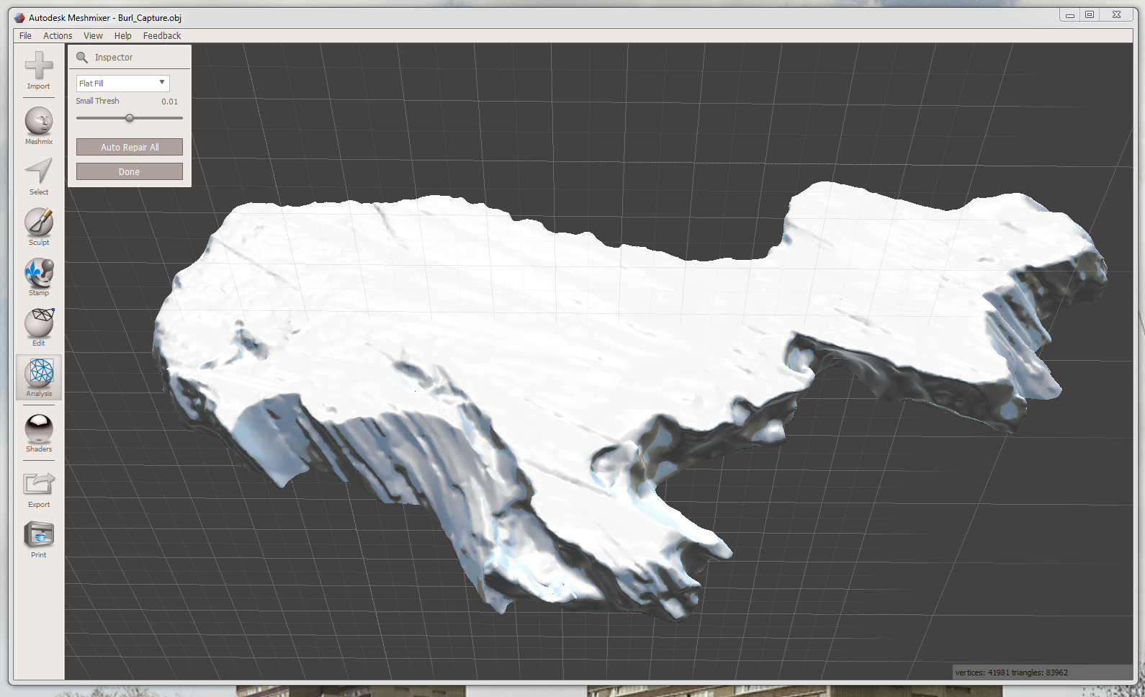Click the Done button
The image size is (1145, 697).
click(130, 171)
